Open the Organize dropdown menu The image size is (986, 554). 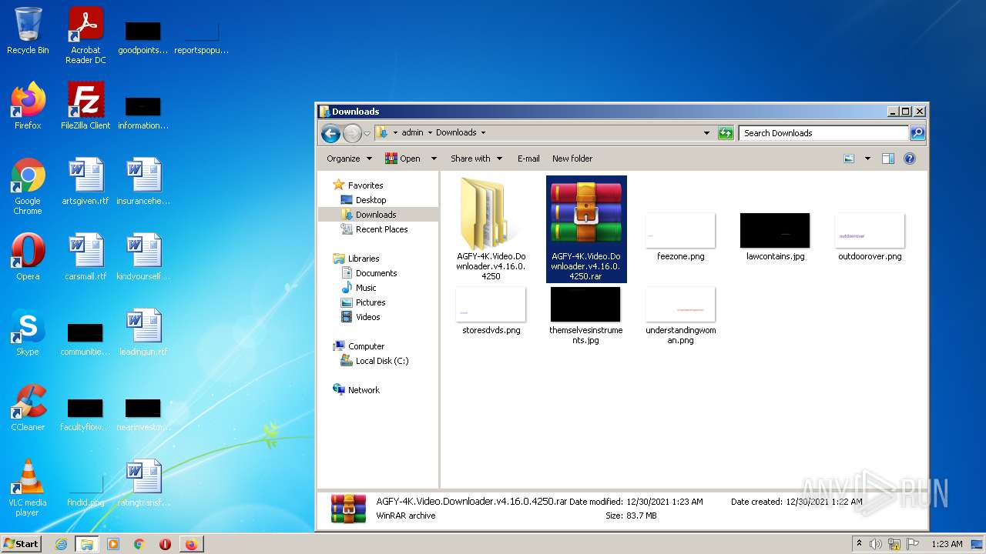[349, 159]
